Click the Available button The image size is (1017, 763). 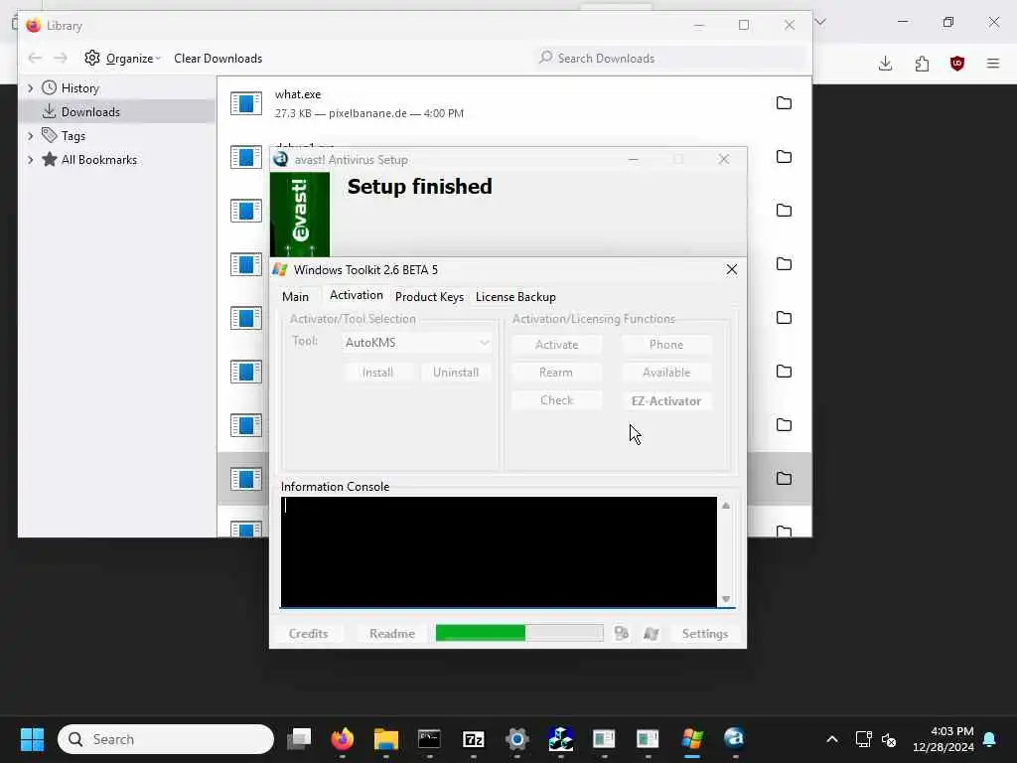(666, 373)
